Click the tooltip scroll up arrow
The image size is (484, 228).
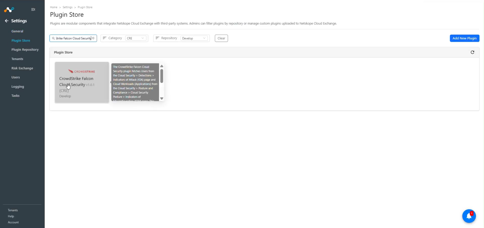click(x=162, y=66)
